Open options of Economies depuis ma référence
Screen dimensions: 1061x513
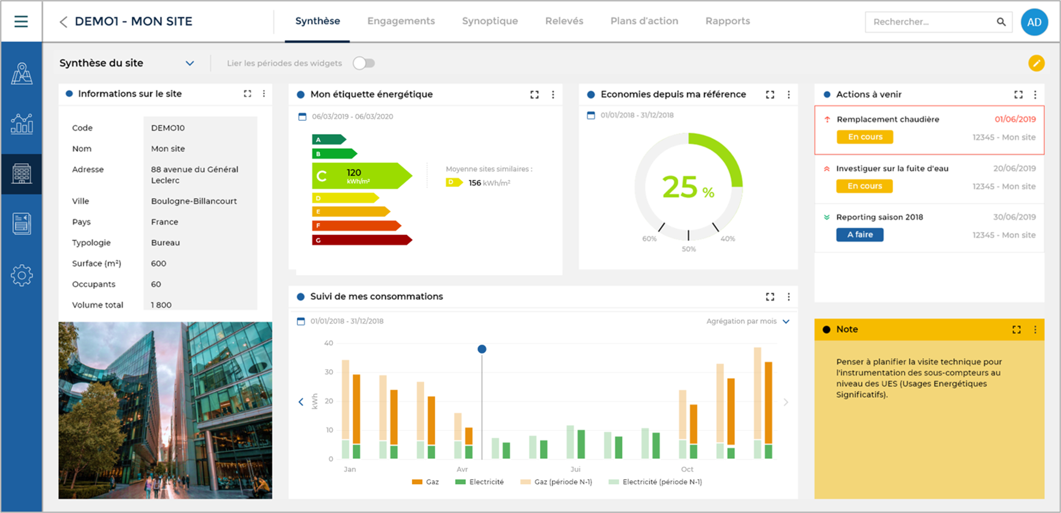tap(789, 95)
